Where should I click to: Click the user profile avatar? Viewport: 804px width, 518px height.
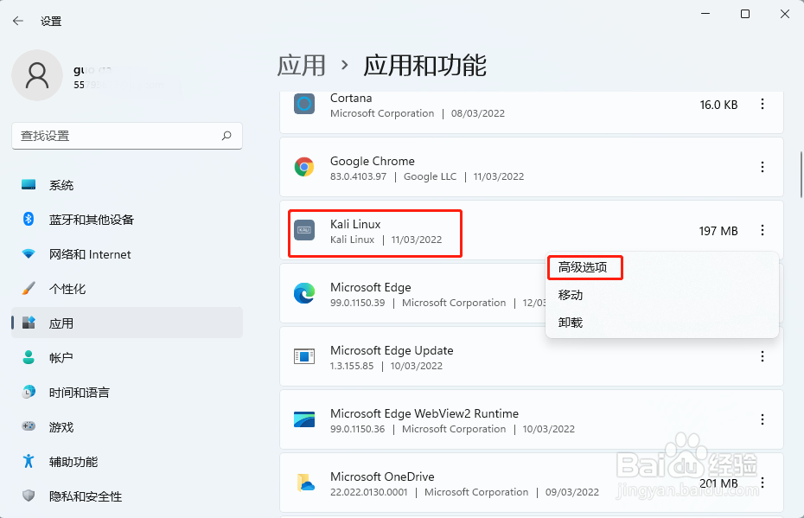coord(37,75)
